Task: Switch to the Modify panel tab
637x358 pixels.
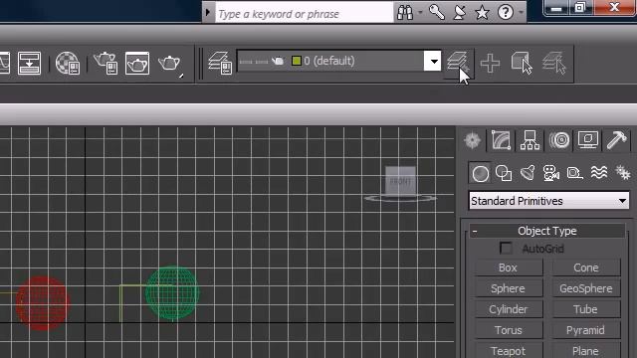Action: click(501, 140)
